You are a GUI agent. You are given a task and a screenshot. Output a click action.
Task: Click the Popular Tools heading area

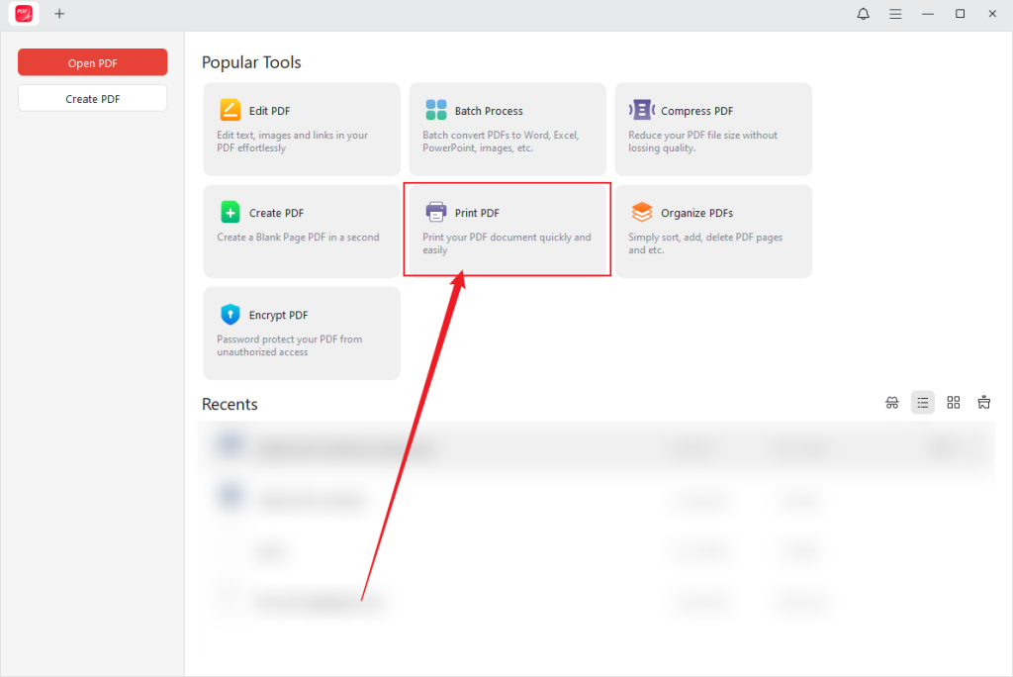point(251,61)
